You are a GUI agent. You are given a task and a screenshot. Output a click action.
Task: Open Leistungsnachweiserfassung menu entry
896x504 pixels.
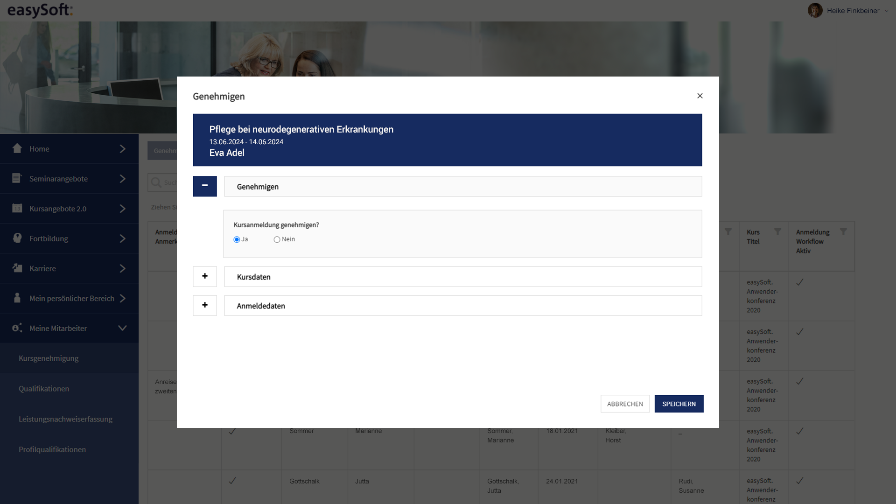[65, 419]
